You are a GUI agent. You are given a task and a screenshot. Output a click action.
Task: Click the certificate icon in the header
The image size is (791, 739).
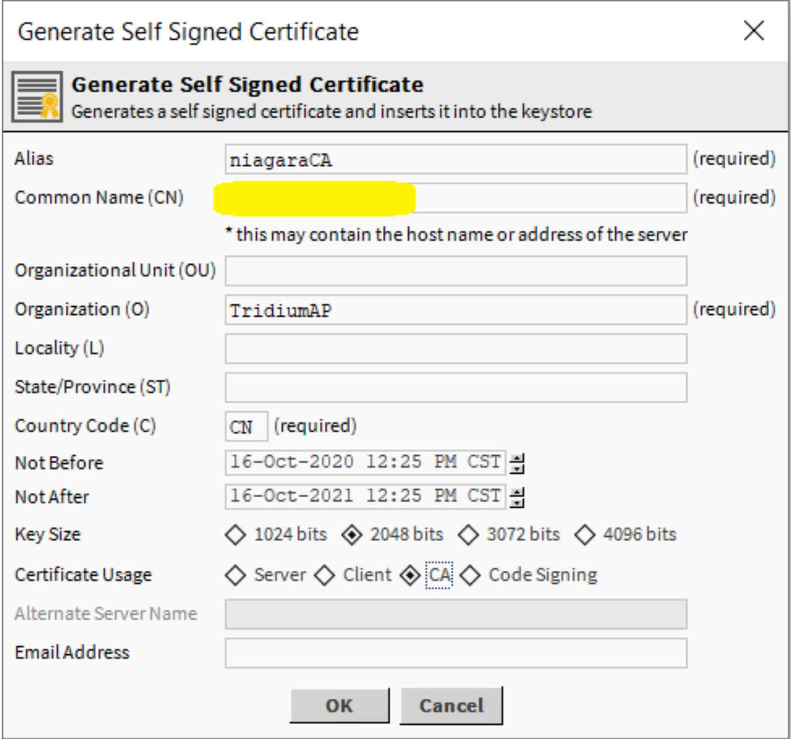[37, 96]
